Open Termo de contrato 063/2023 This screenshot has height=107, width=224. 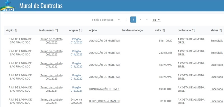pos(52,41)
